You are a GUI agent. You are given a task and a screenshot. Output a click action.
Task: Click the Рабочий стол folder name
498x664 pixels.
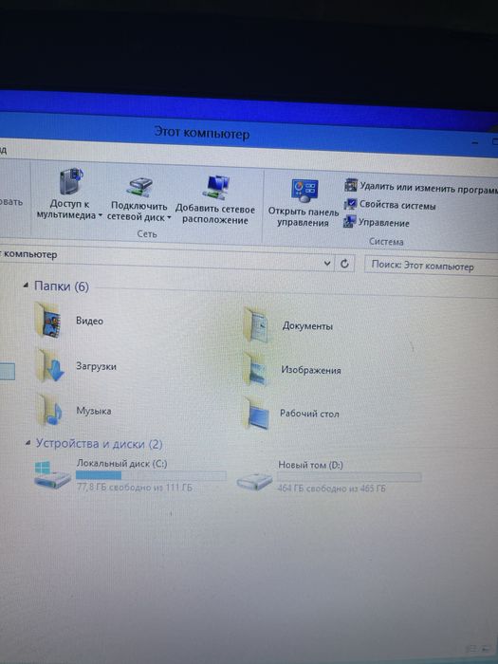tap(309, 414)
